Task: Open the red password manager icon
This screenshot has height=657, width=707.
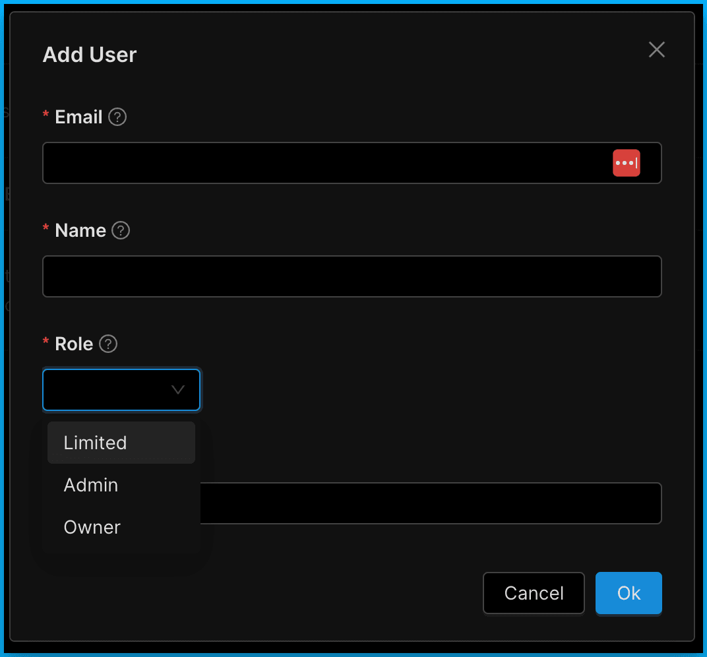Action: click(626, 163)
